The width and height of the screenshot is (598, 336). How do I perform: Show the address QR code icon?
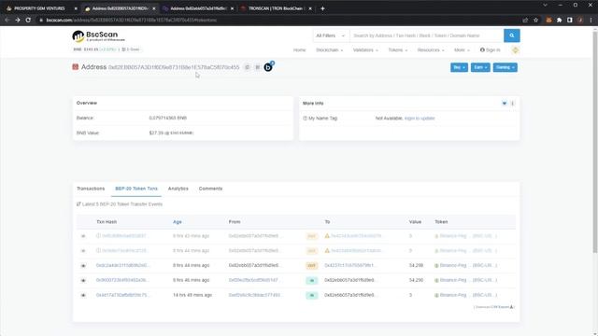[x=258, y=67]
